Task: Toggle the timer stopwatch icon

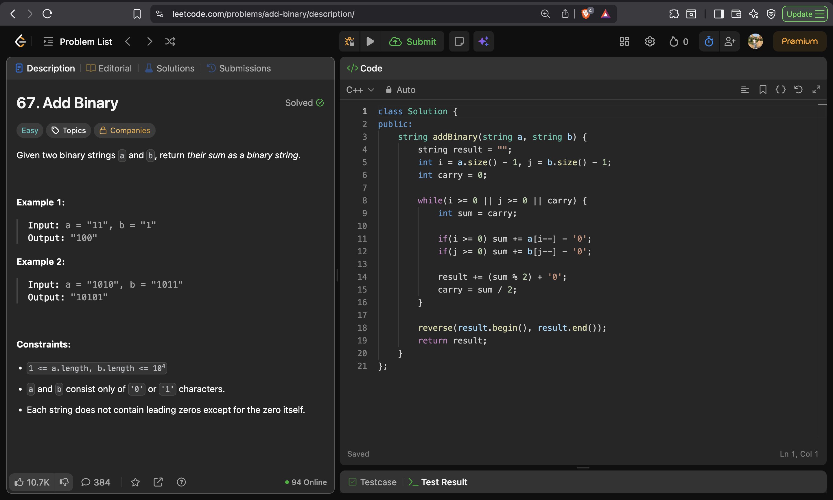Action: [x=709, y=41]
